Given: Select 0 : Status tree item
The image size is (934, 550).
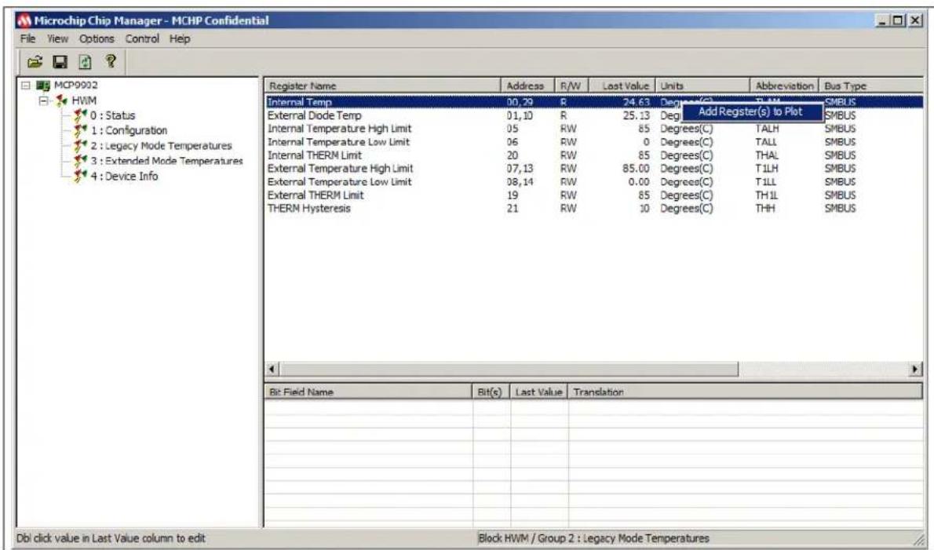Looking at the screenshot, I should 112,115.
